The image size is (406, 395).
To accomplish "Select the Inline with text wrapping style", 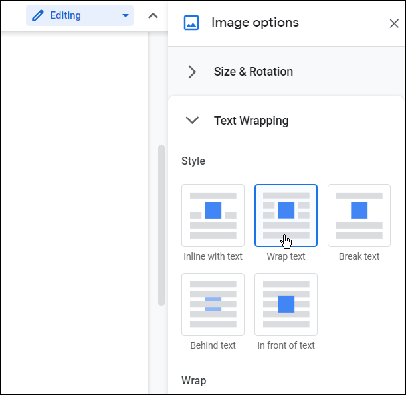I will 213,215.
